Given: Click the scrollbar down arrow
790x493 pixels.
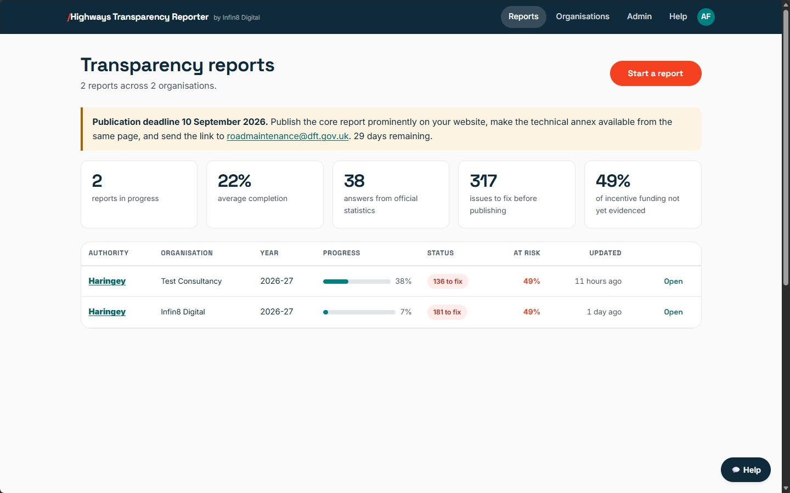Looking at the screenshot, I should [x=786, y=488].
